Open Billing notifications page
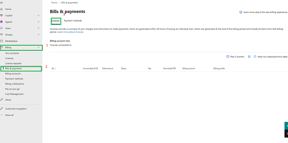Viewport: 288px width, 143px height. pos(14,84)
